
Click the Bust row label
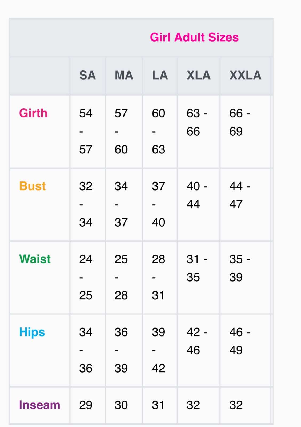(x=33, y=186)
